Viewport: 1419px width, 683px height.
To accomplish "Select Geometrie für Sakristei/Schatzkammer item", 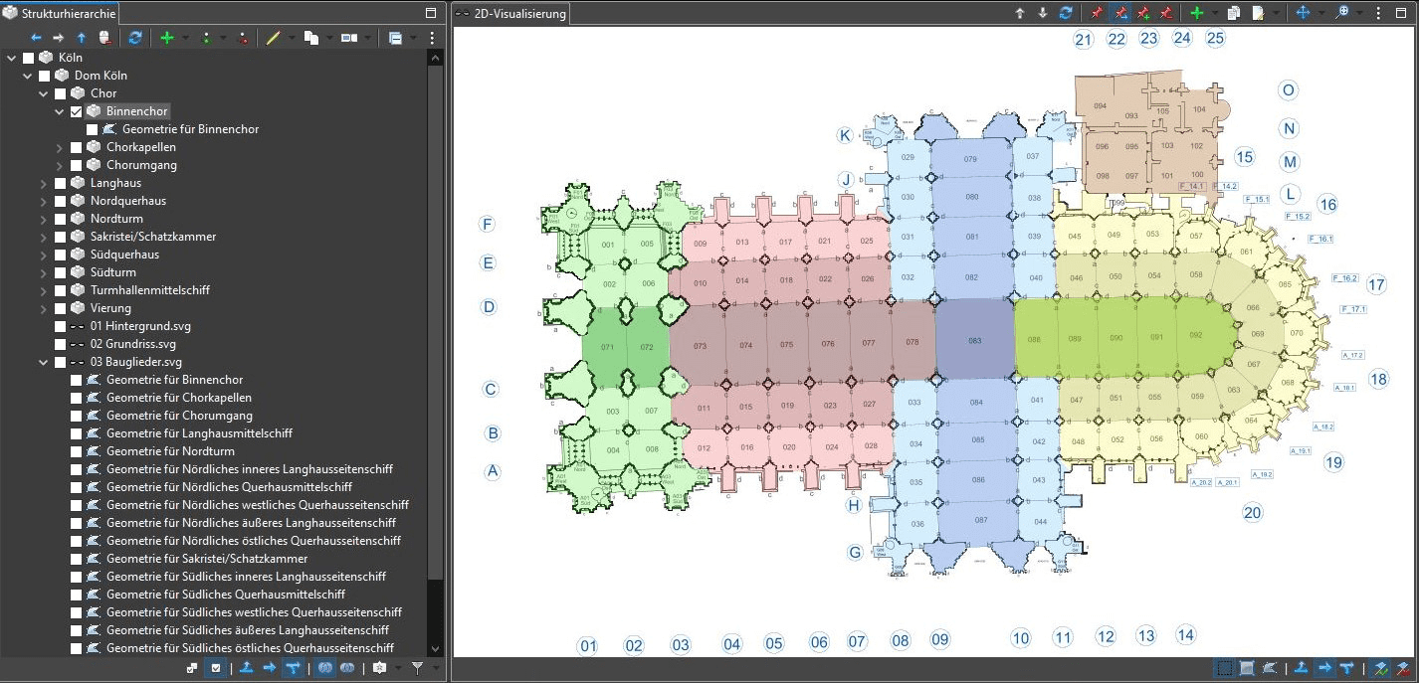I will pyautogui.click(x=207, y=559).
